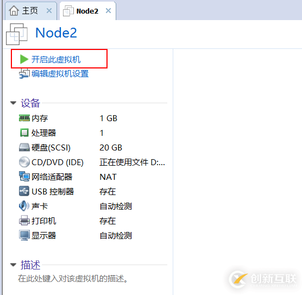Click the monitor icon beside 显示器
Image resolution: width=302 pixels, height=295 pixels.
24,235
